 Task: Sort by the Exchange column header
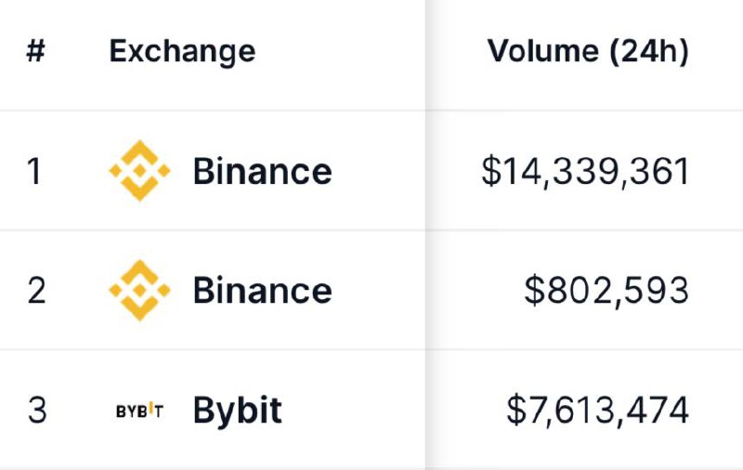(182, 52)
